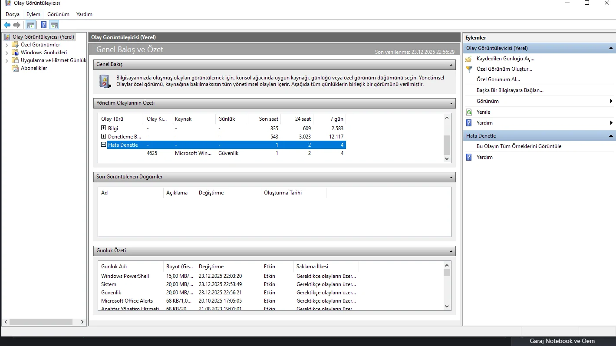Click the green Yenile refresh icon
This screenshot has width=616, height=346.
[x=469, y=112]
